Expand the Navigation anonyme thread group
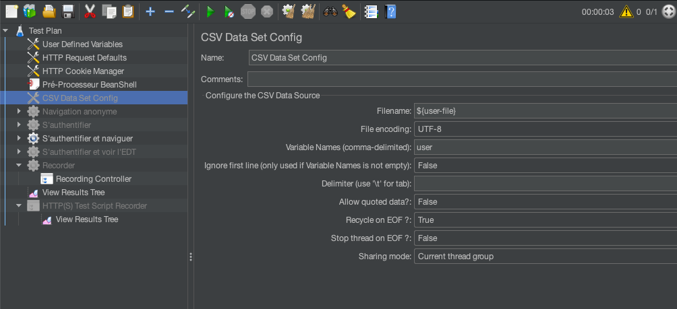Image resolution: width=677 pixels, height=309 pixels. (19, 112)
